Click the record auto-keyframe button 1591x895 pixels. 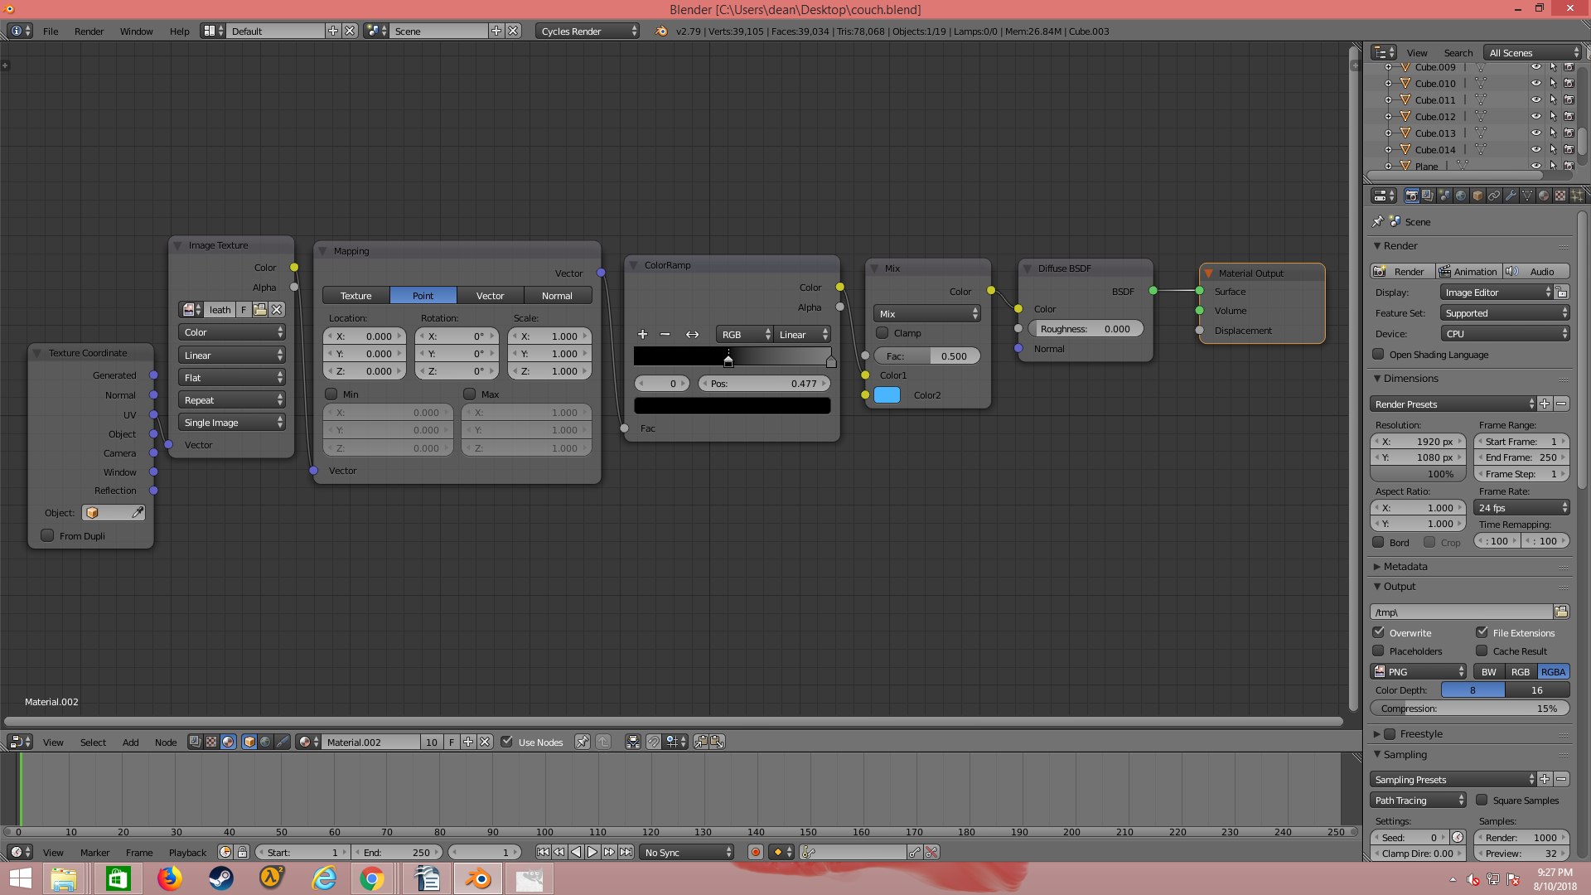755,852
